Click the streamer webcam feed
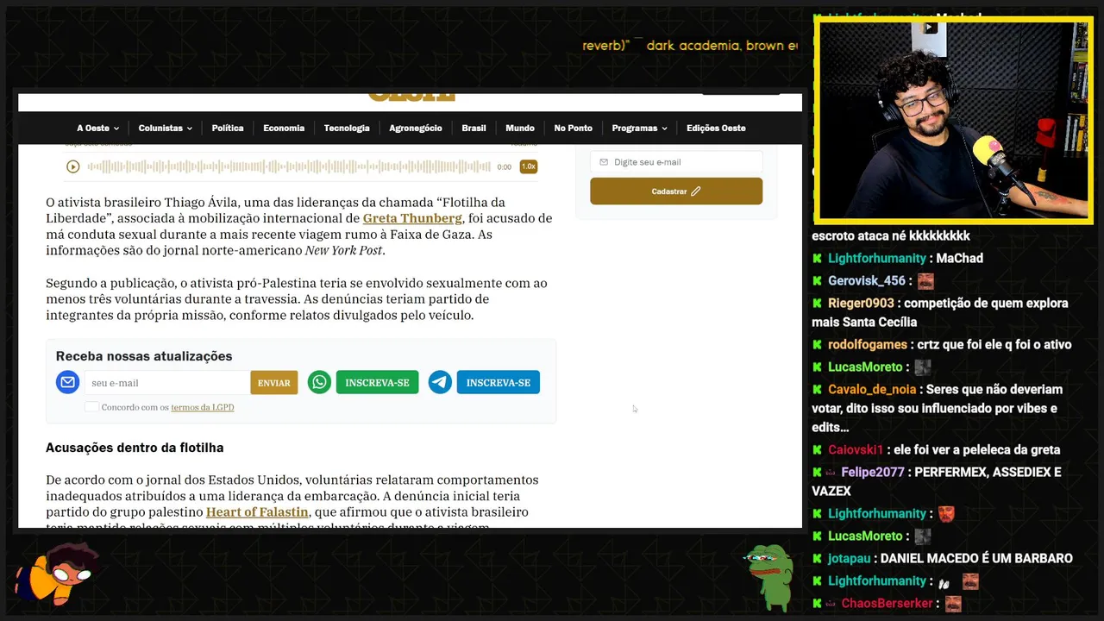The height and width of the screenshot is (621, 1104). point(953,121)
